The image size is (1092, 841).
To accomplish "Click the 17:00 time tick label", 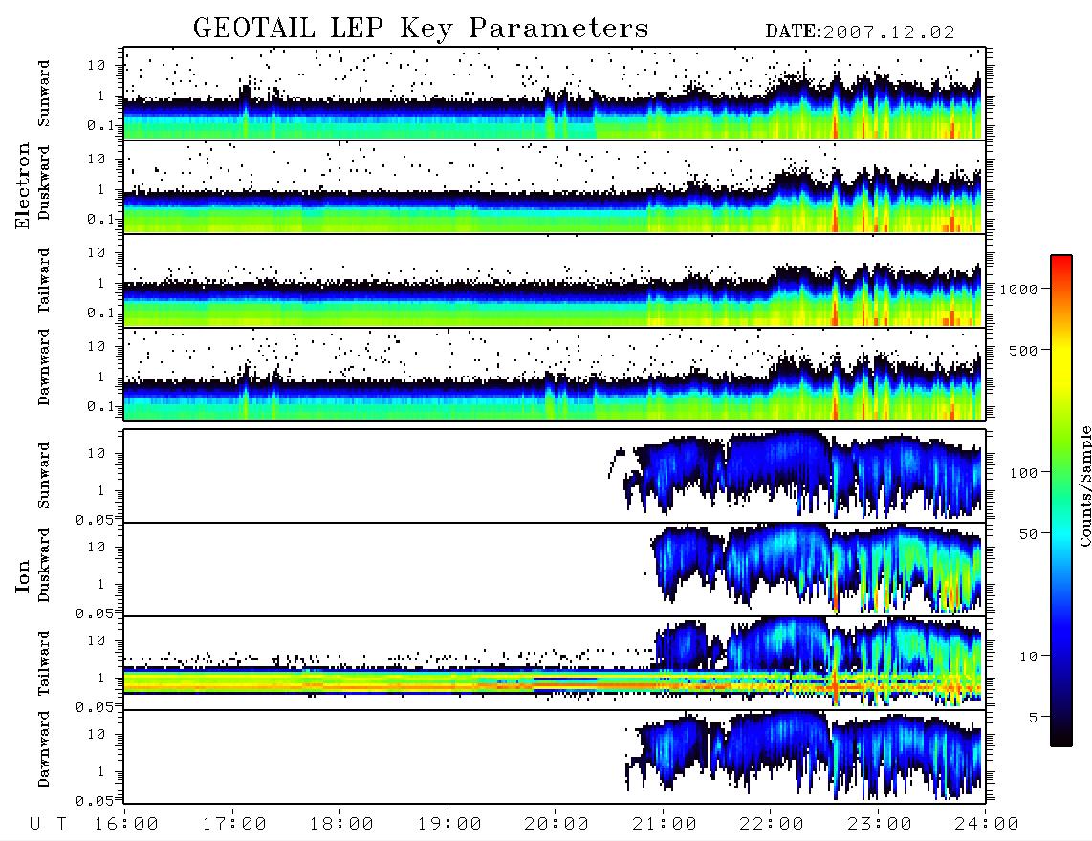I will click(234, 824).
